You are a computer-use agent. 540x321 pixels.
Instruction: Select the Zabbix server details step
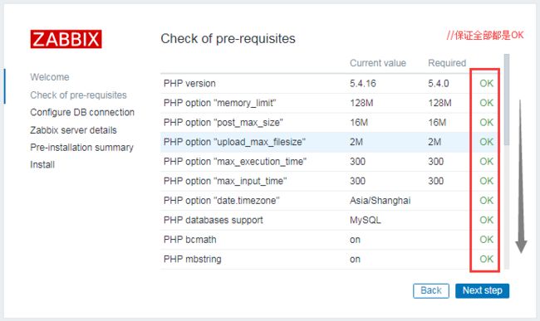point(73,130)
